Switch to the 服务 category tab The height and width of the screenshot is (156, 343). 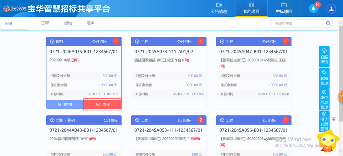pos(91,24)
